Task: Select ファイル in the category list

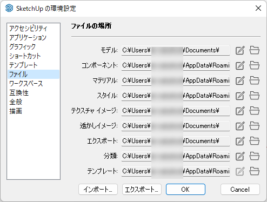Action: tap(34, 75)
